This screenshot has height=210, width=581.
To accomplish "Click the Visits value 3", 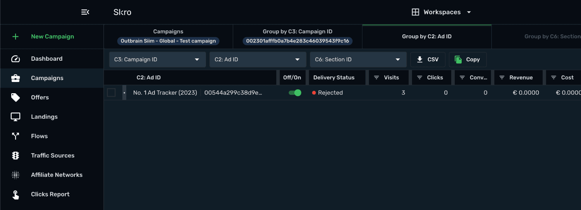I will coord(403,93).
